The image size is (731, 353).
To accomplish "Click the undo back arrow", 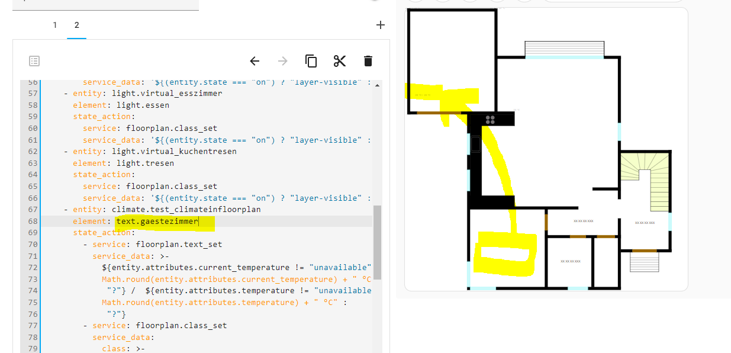I will click(x=255, y=60).
